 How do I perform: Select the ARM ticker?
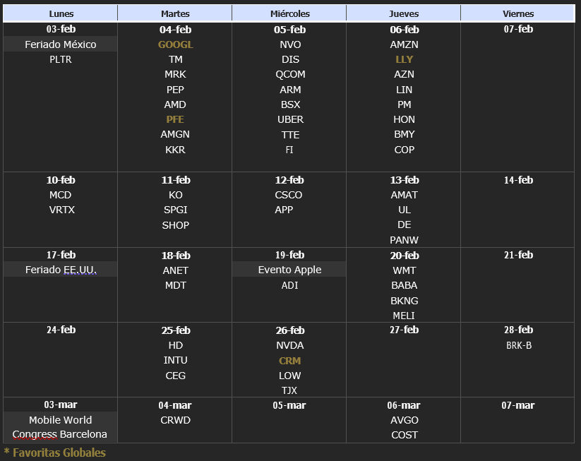290,90
